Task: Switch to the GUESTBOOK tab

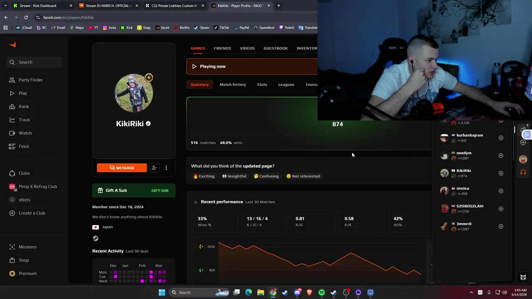Action: 276,48
